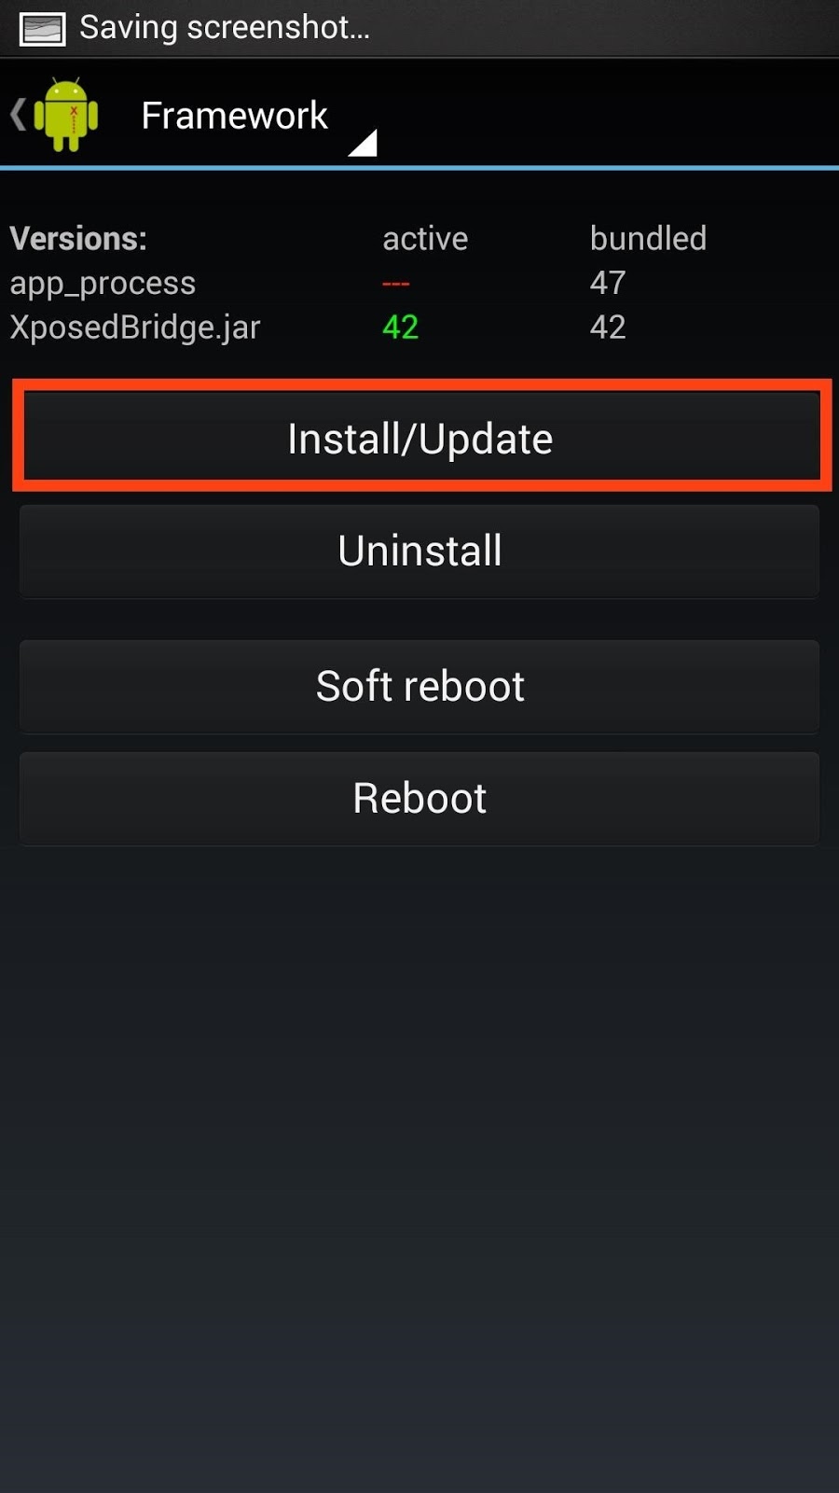Tap the app_process row label
Image resolution: width=839 pixels, height=1493 pixels.
pos(103,284)
